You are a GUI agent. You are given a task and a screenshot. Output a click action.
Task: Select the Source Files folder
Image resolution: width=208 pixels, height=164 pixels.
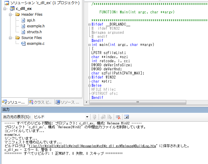click(x=32, y=38)
